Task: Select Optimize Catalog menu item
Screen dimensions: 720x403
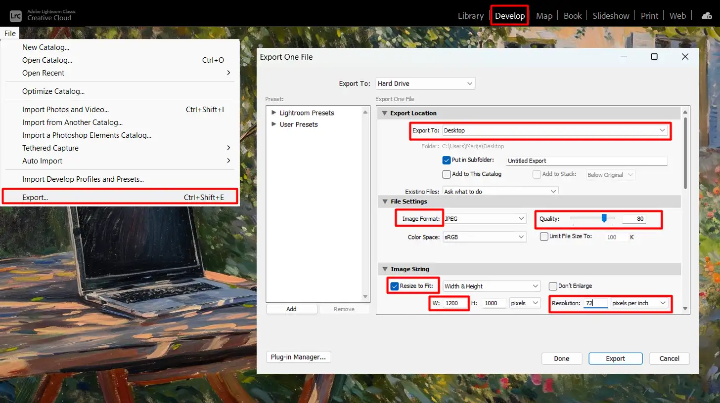Action: coord(120,91)
